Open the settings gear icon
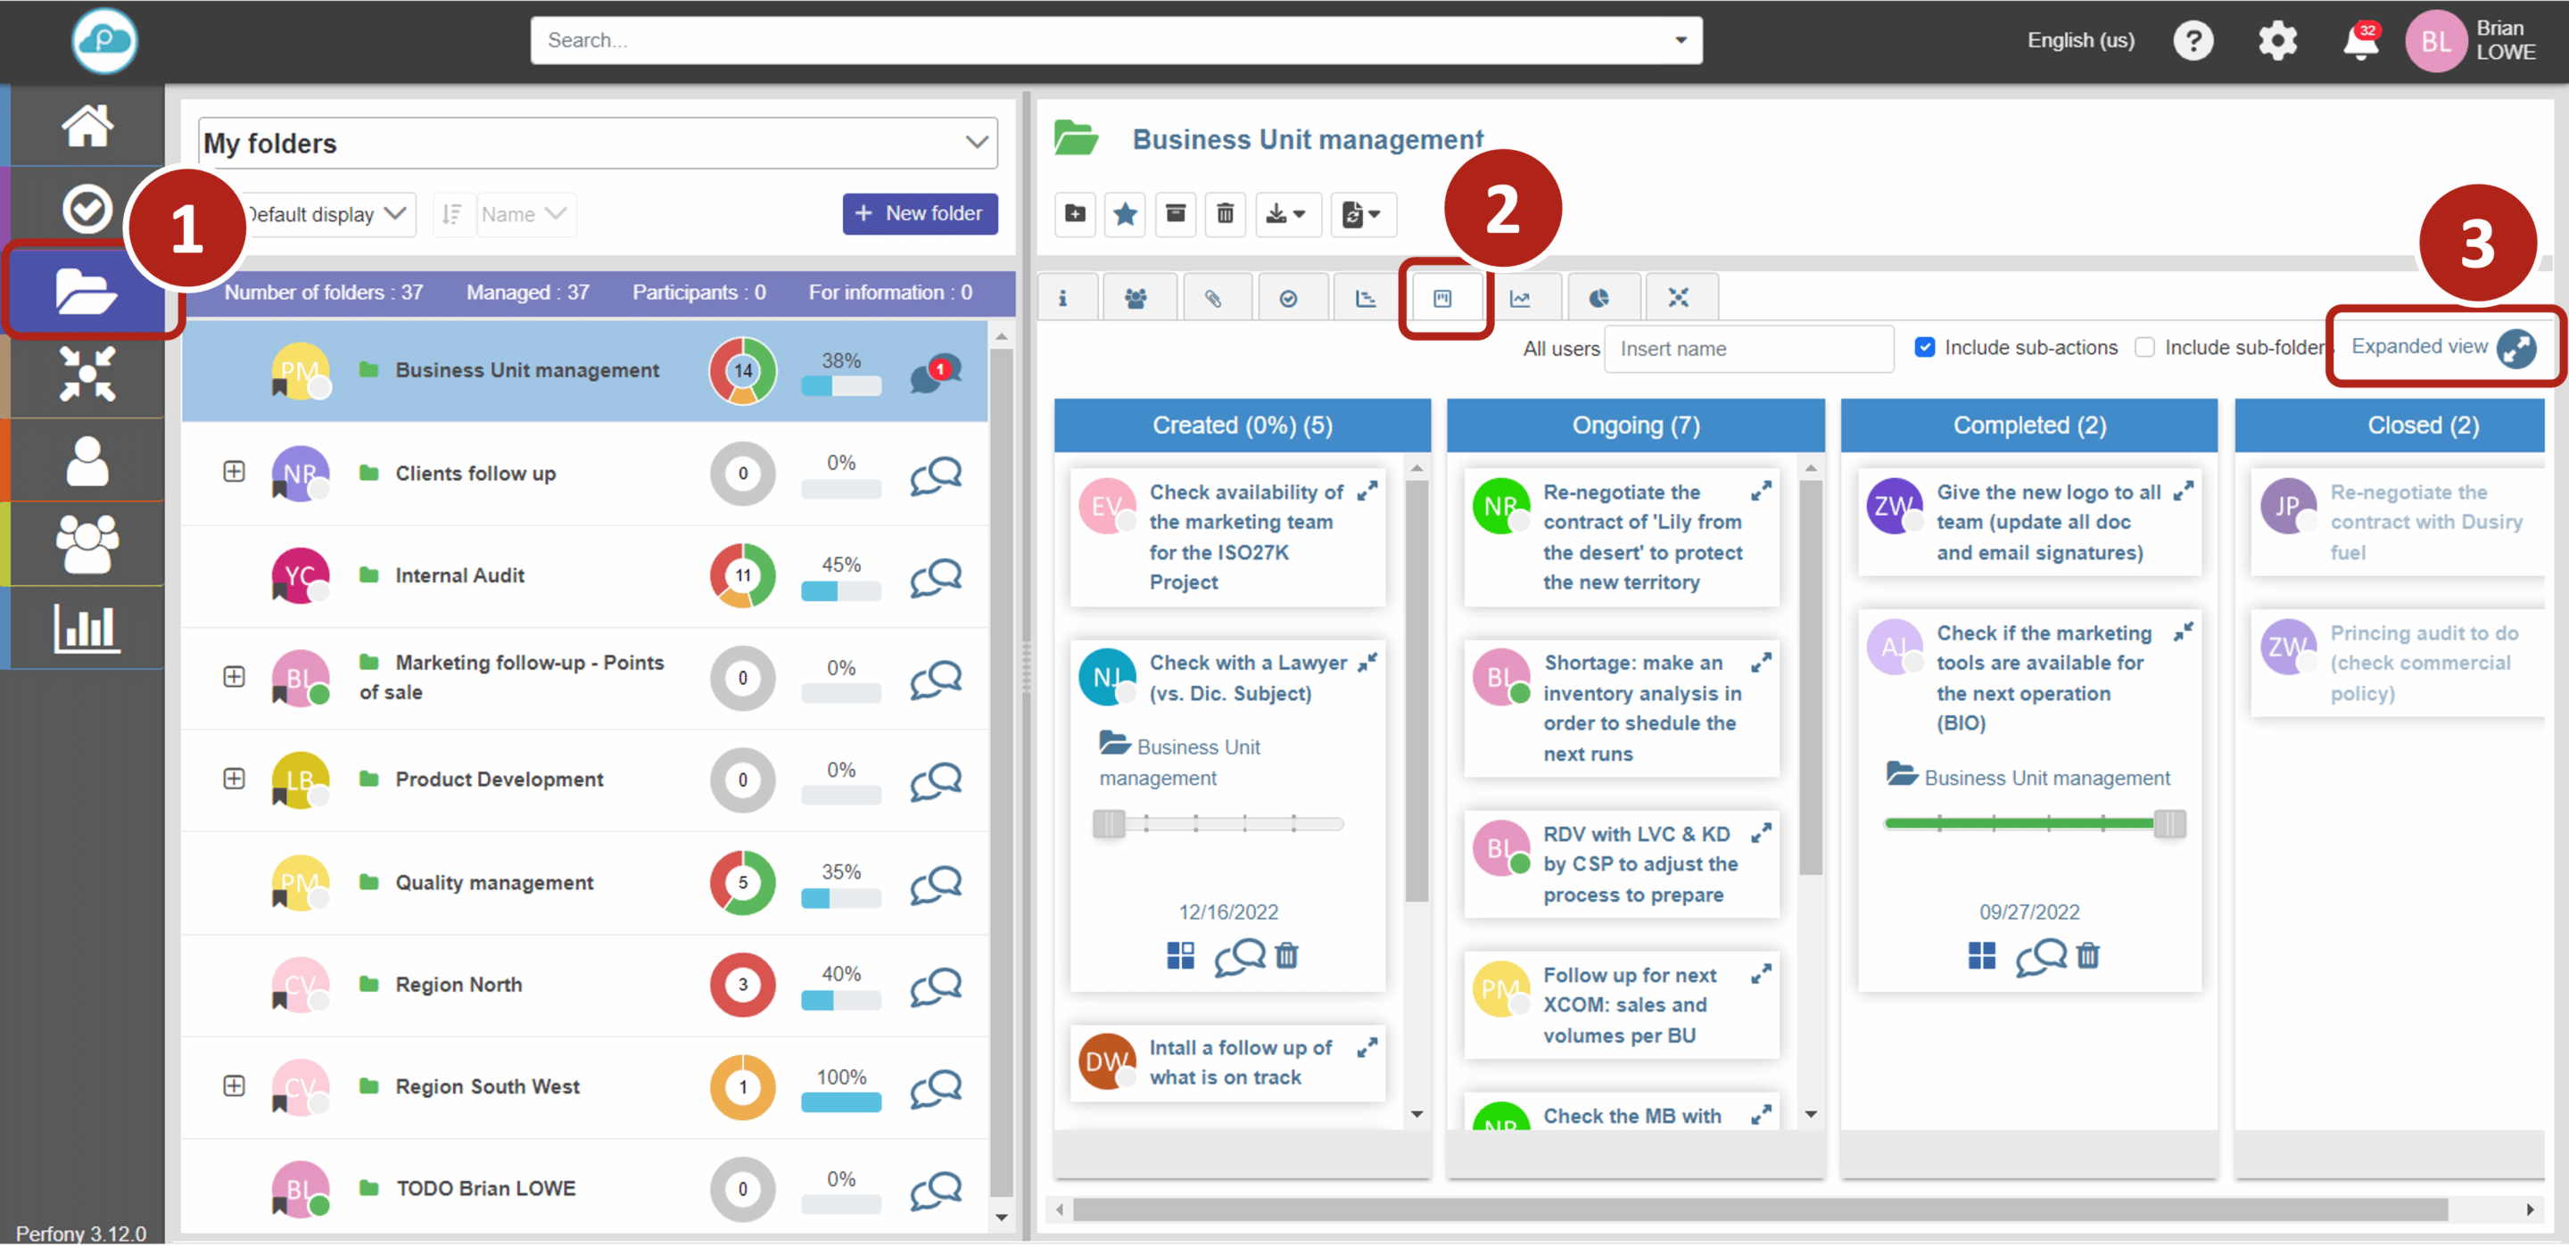 pos(2276,41)
